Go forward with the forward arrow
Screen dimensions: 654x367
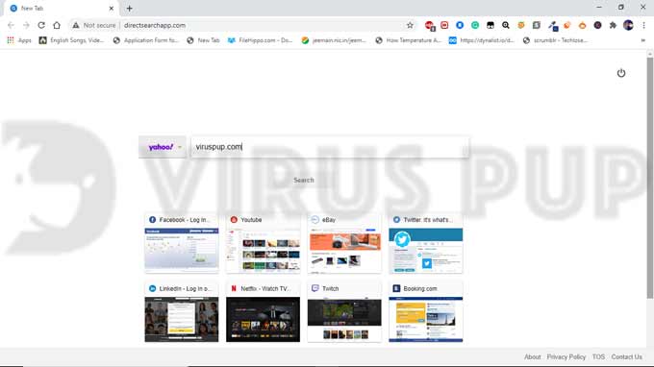tap(26, 25)
